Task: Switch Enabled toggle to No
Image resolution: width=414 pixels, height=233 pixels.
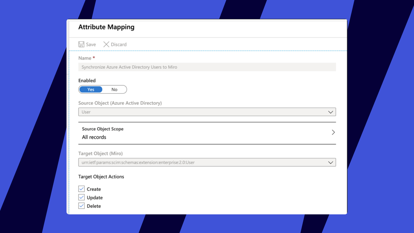Action: click(114, 90)
